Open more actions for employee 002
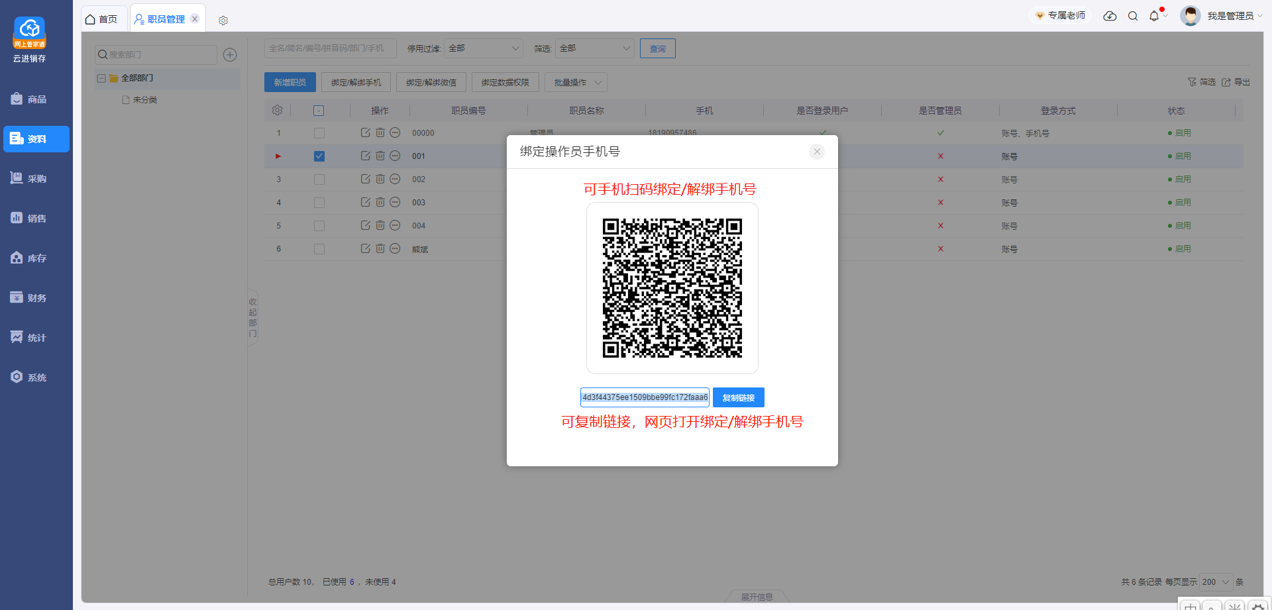The width and height of the screenshot is (1272, 610). pyautogui.click(x=395, y=179)
